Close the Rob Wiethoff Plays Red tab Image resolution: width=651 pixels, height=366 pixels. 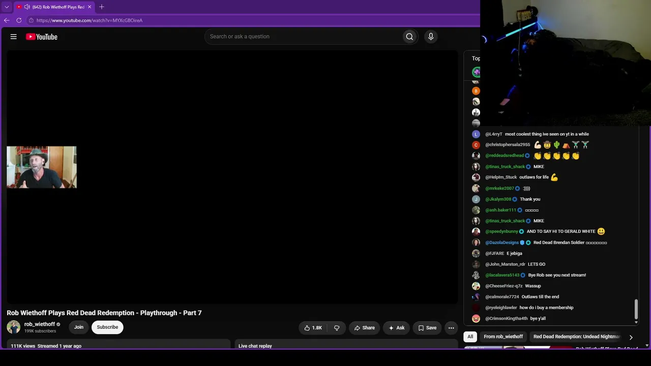(90, 7)
